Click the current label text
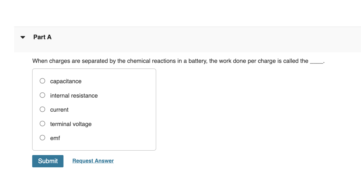 (59, 110)
